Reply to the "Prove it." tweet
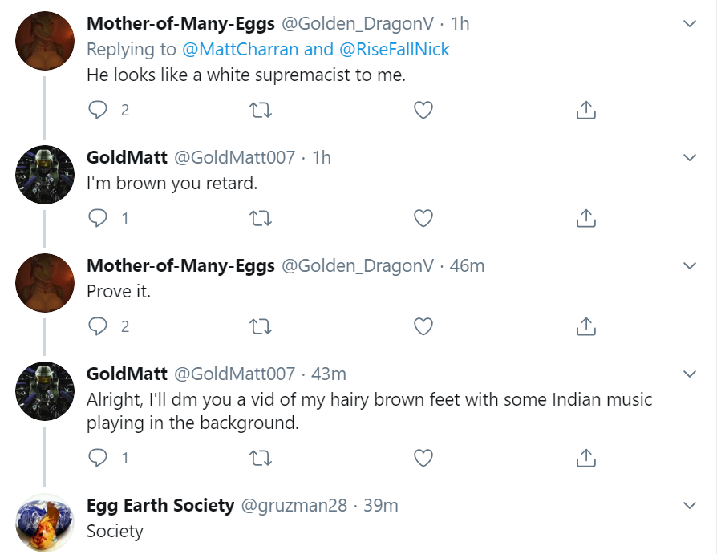The image size is (717, 554). tap(98, 326)
